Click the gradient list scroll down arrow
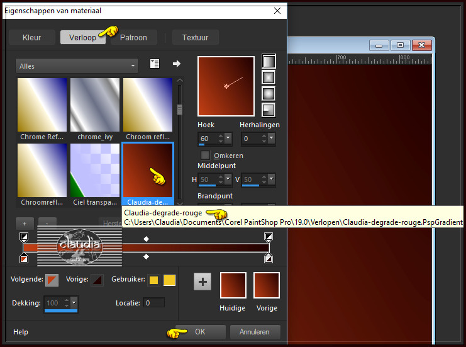Screen dimensions: 466x347 [179, 204]
